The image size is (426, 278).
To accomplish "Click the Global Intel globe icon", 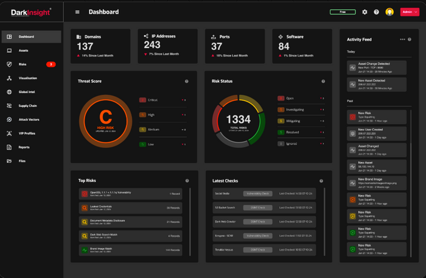I will pyautogui.click(x=9, y=92).
